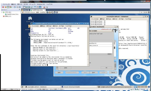151x91 pixels.
Task: Open Tabs menu in root terminal window
Action: (x=61, y=26)
